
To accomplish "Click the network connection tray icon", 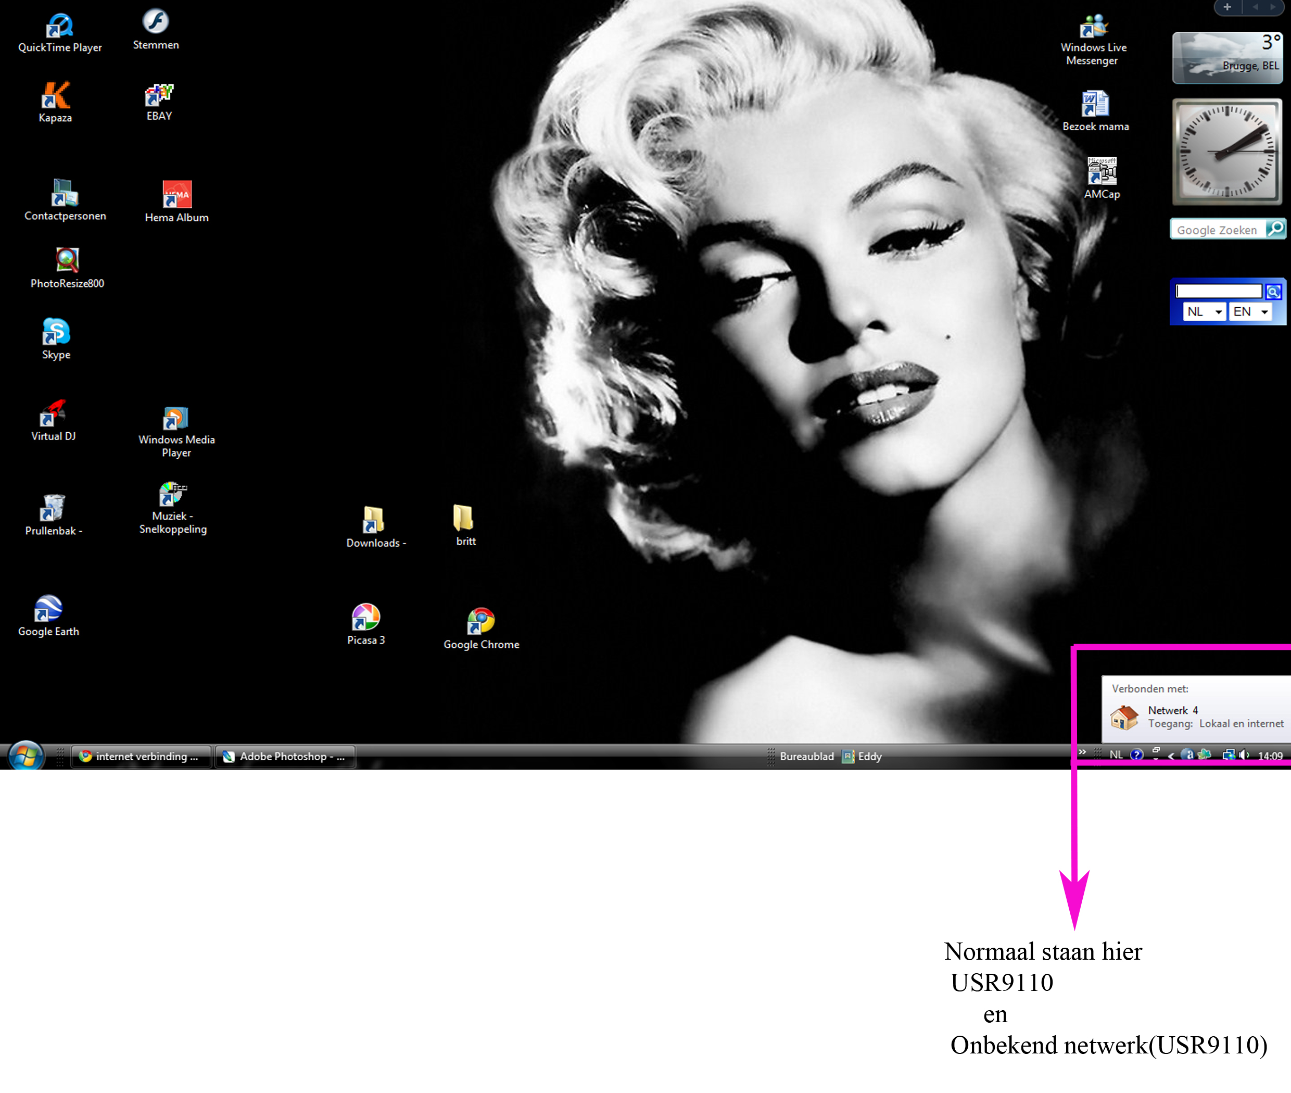I will tap(1229, 755).
